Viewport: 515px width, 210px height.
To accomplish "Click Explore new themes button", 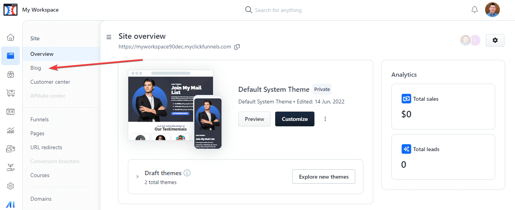I will (x=324, y=177).
